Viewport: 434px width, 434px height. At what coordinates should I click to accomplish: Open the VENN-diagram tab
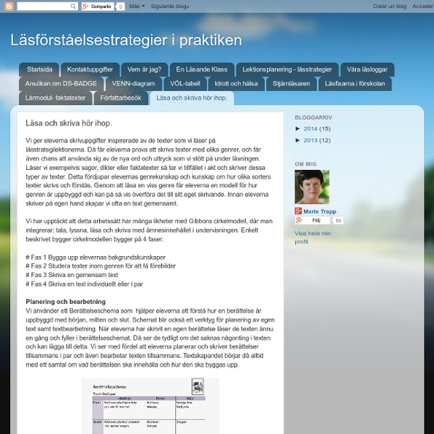click(133, 84)
